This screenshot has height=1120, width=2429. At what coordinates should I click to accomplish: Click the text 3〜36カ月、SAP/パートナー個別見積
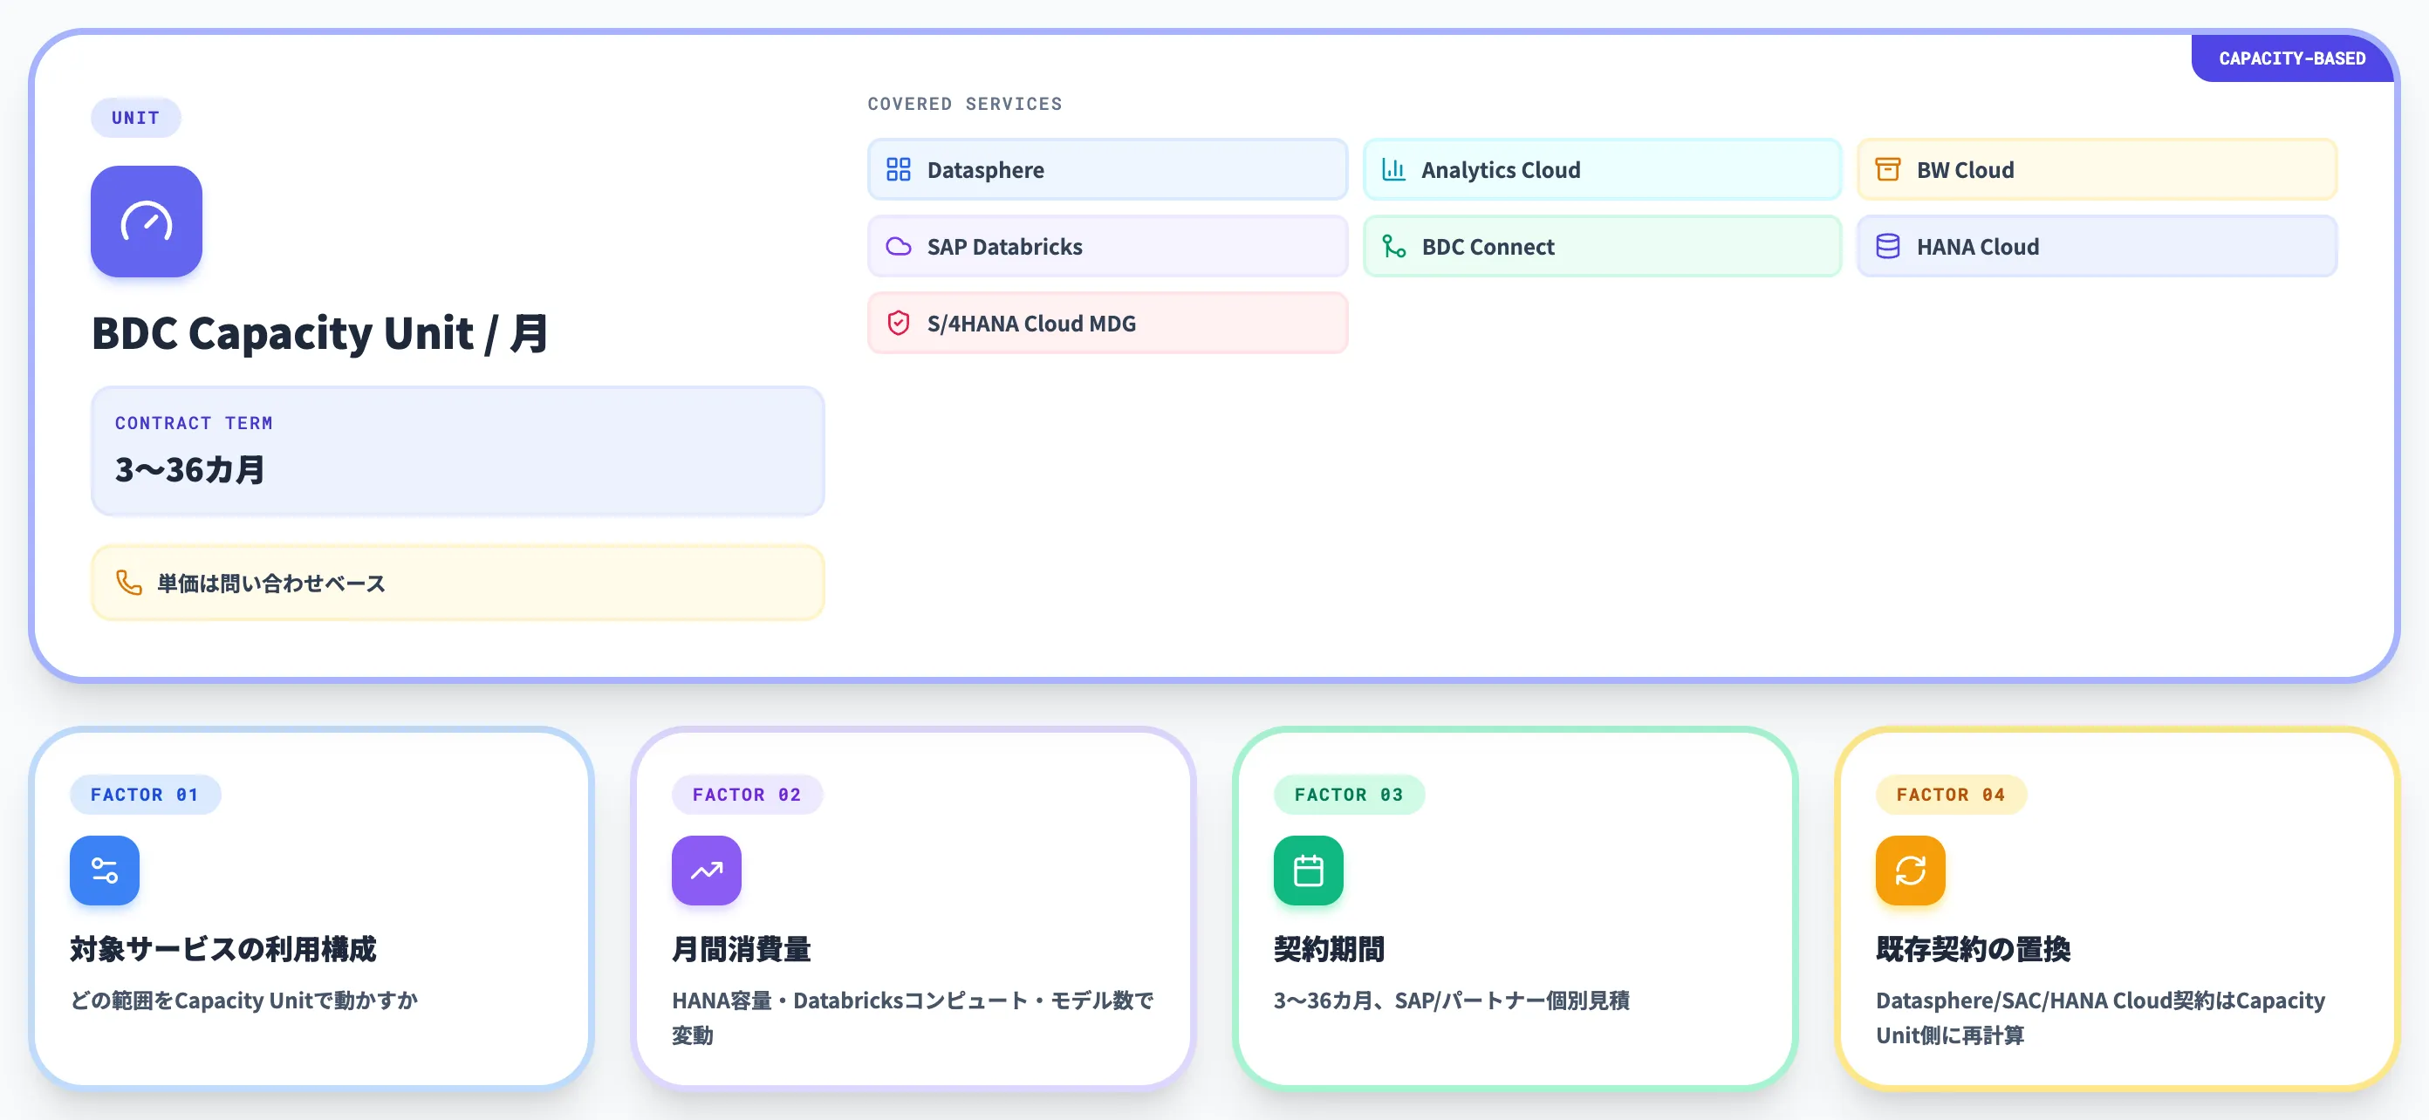tap(1451, 1000)
